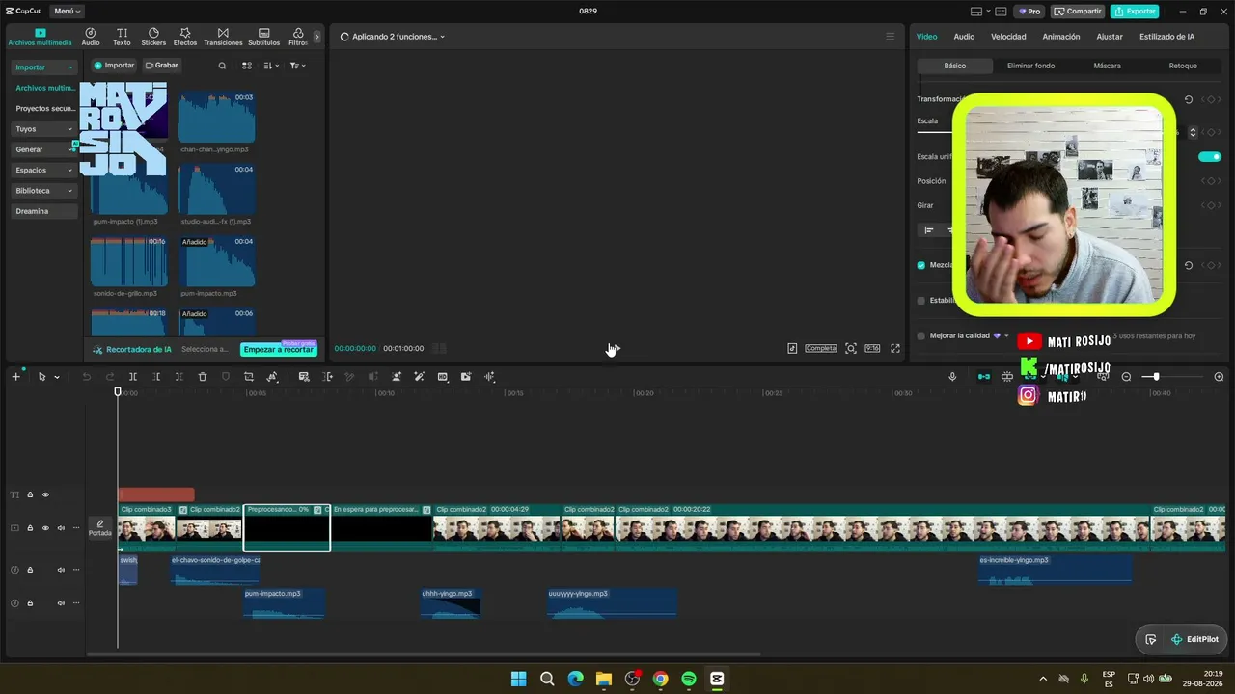Crop the selected clip

(x=249, y=377)
